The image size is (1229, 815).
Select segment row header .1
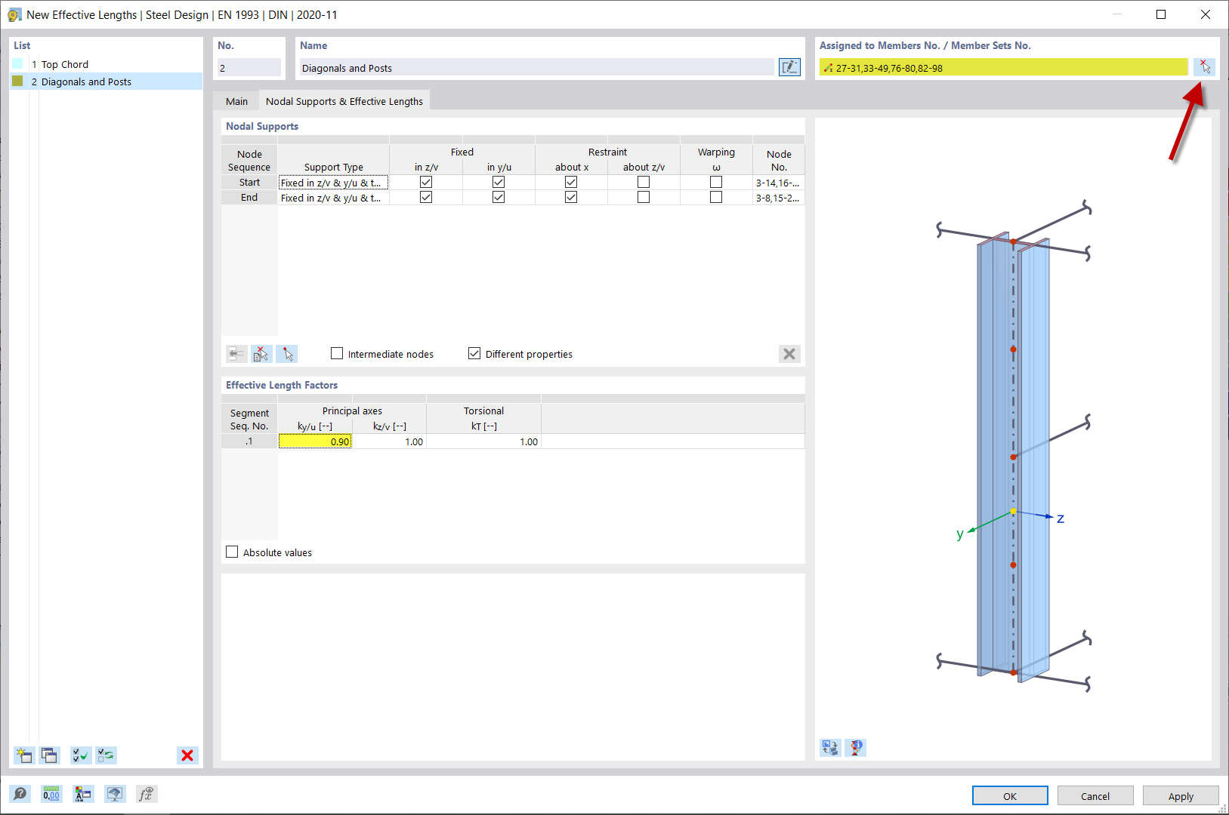pos(249,441)
